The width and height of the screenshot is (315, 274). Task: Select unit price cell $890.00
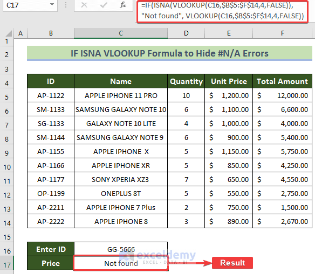click(x=229, y=221)
